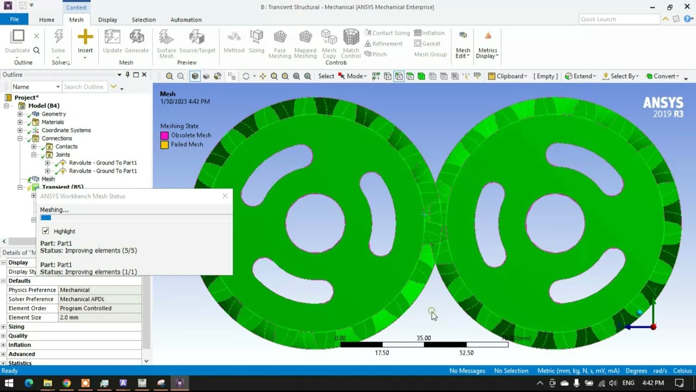Uncheck the Highlight checkbox in Mesh Status
The height and width of the screenshot is (392, 696).
click(x=46, y=231)
